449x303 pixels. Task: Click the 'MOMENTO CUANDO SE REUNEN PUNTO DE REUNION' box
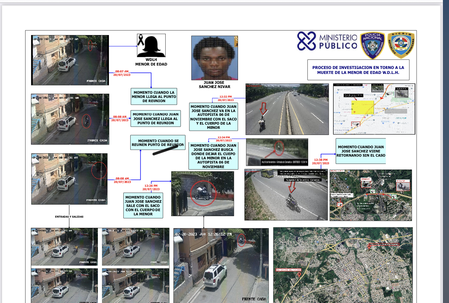pos(158,143)
